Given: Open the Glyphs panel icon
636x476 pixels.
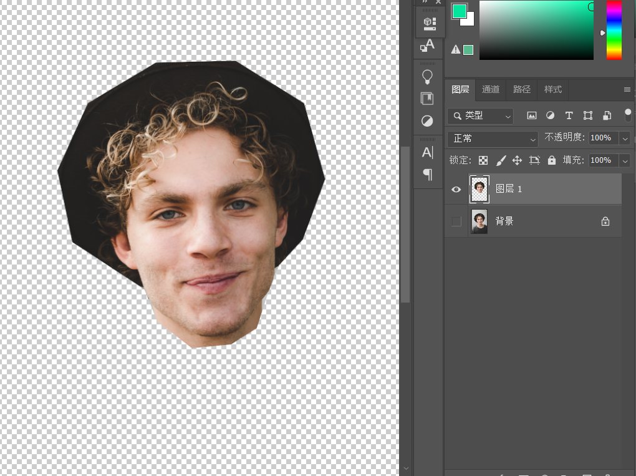Looking at the screenshot, I should pos(427,46).
